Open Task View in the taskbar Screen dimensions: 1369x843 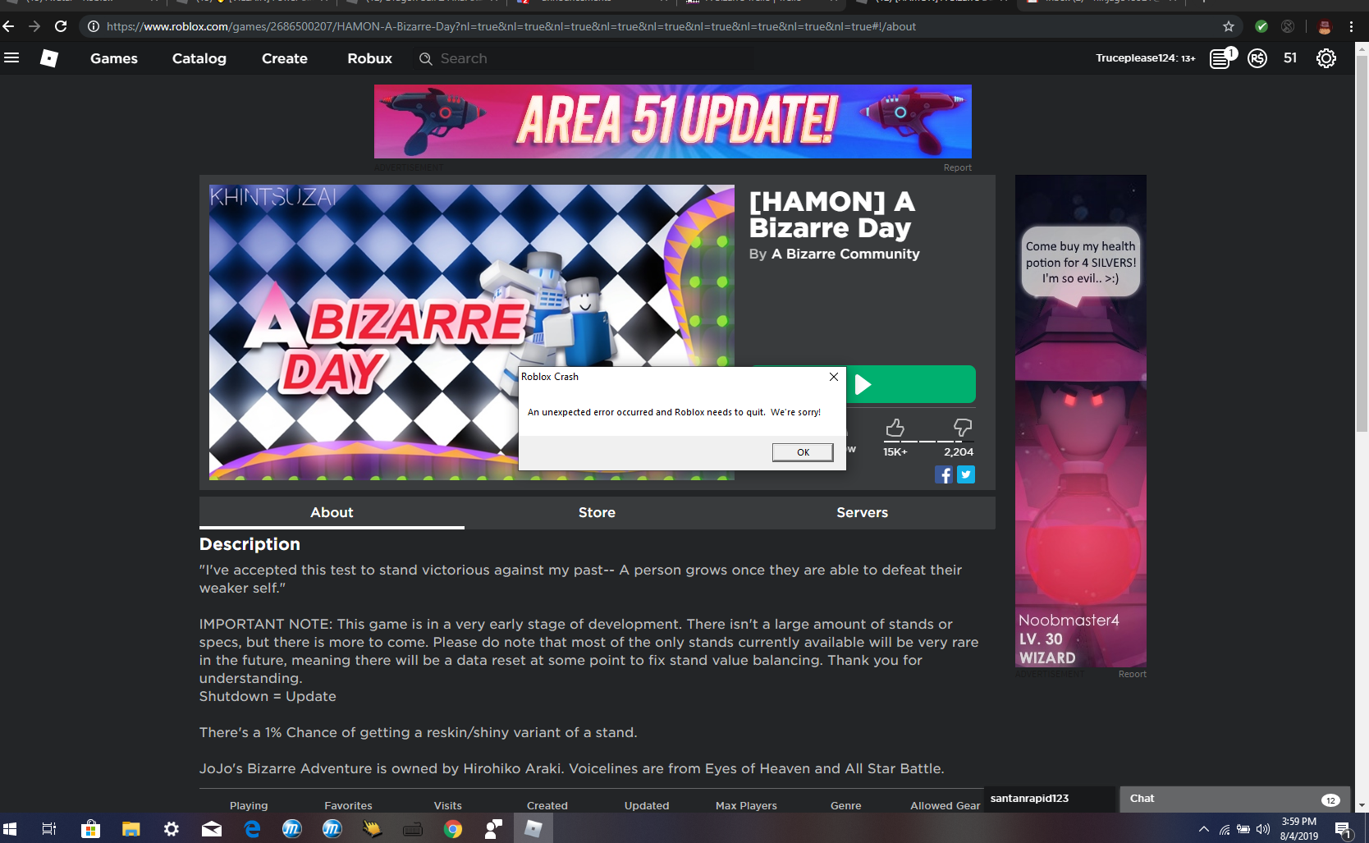[x=49, y=828]
